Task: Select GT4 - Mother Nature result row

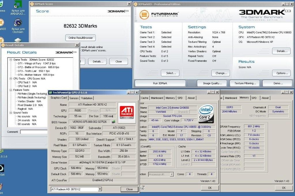Action: 36,75
